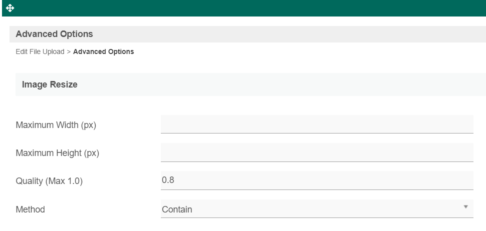486x231 pixels.
Task: Go back to Edit File Upload breadcrumb
Action: [x=40, y=51]
